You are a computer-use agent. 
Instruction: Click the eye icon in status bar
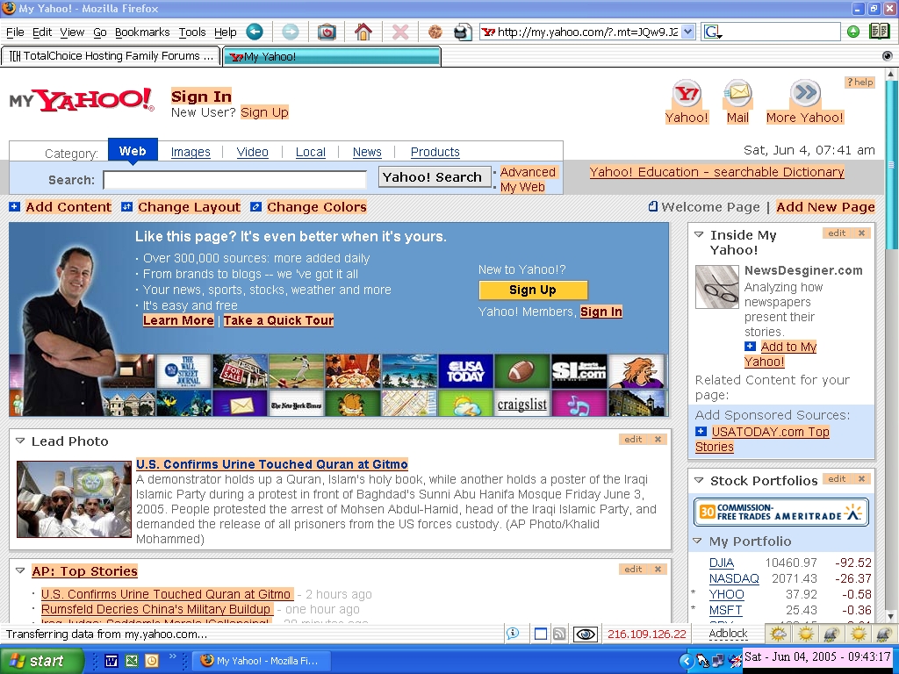586,634
